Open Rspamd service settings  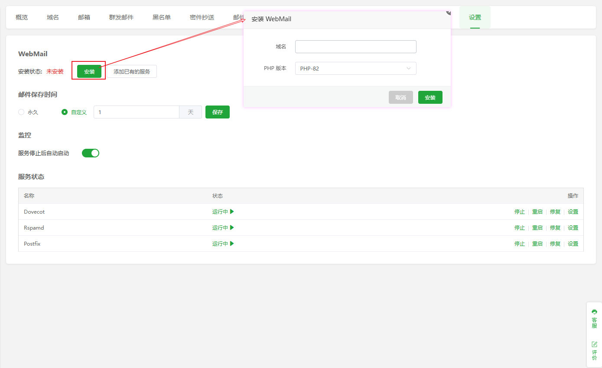(x=573, y=228)
